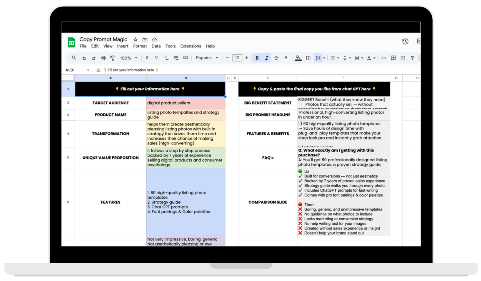The image size is (481, 281).
Task: Open the Data menu
Action: (x=156, y=46)
